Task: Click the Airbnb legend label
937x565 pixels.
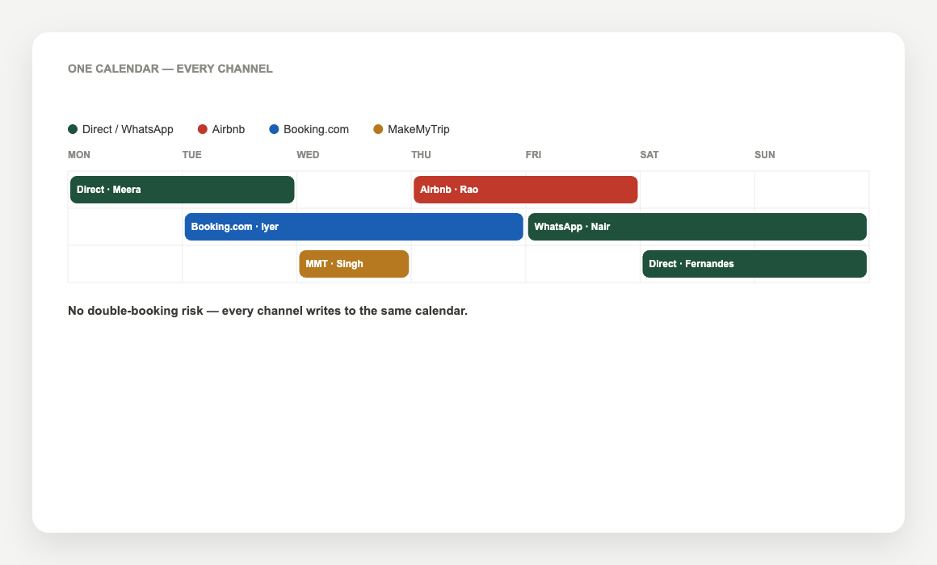Action: pyautogui.click(x=229, y=129)
